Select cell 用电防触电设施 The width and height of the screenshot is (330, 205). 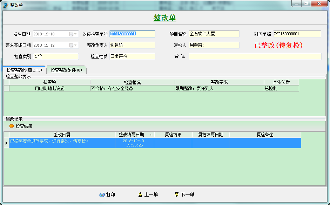(x=50, y=88)
